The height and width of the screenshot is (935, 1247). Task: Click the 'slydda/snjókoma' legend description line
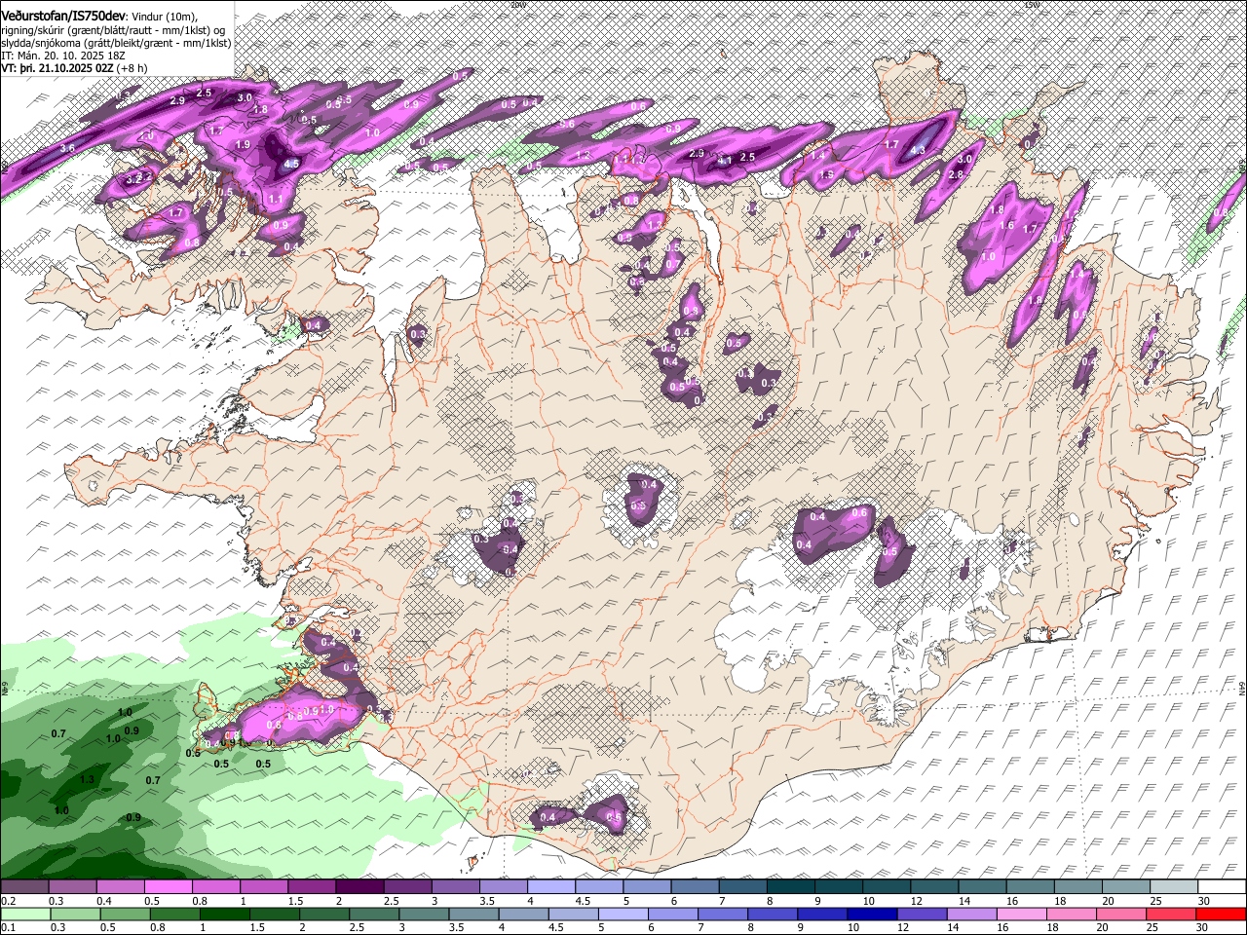(116, 43)
